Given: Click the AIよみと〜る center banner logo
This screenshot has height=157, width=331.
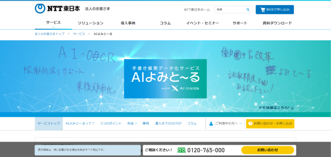Looking at the screenshot, I should coord(165,78).
